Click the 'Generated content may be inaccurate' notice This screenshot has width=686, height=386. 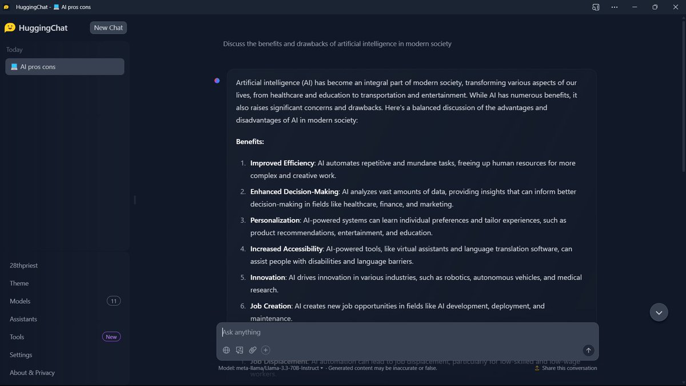[x=382, y=368]
